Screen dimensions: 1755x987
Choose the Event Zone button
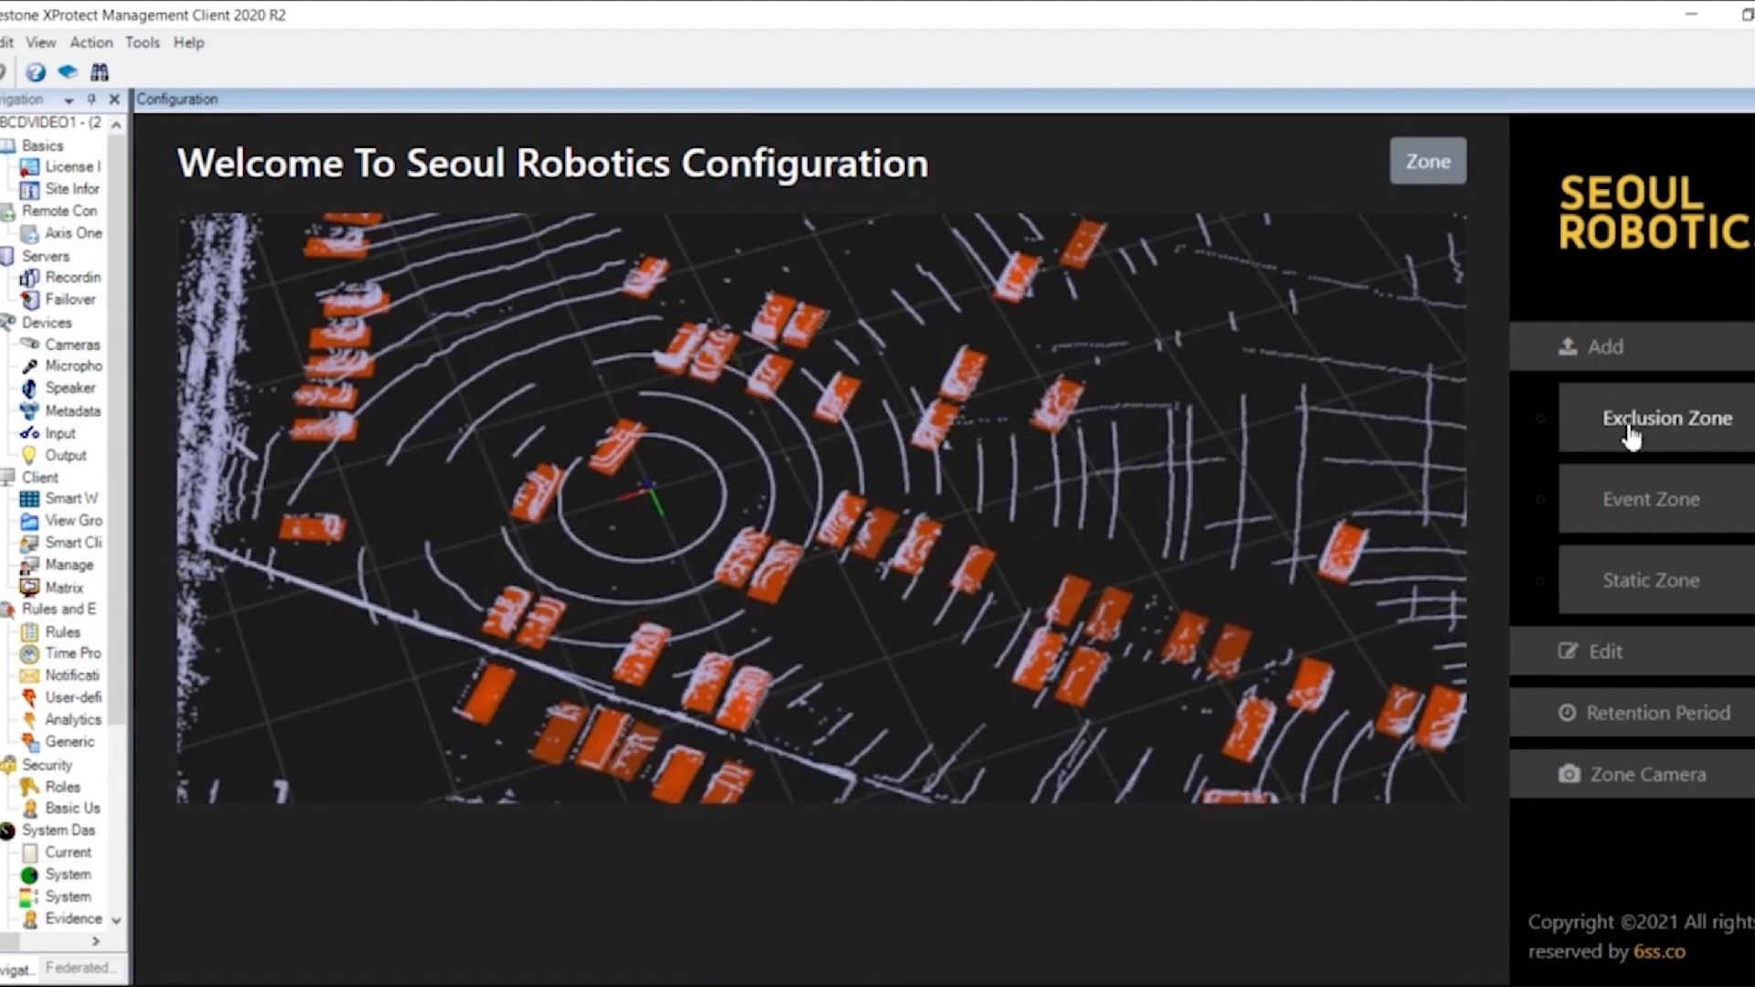point(1656,499)
